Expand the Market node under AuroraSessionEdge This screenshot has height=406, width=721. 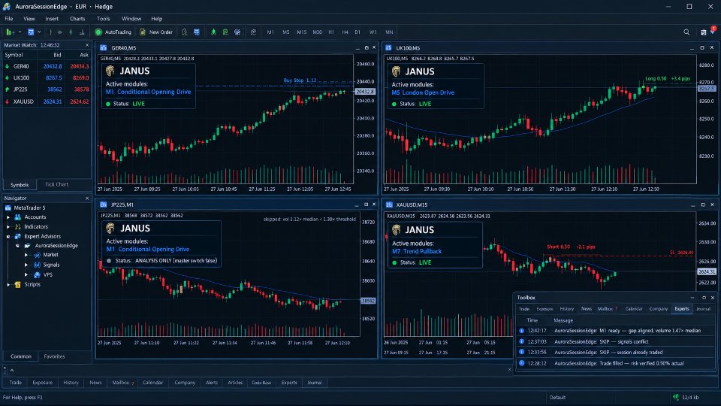tap(26, 255)
